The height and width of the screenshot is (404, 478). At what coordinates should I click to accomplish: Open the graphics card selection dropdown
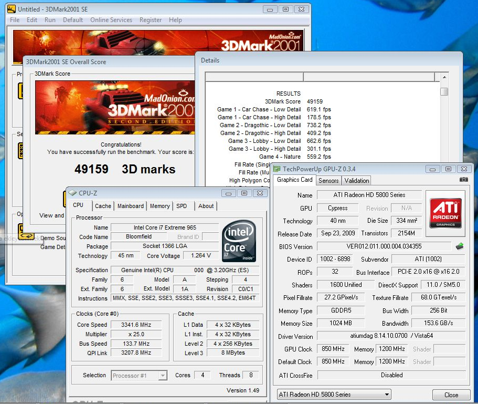pos(334,395)
